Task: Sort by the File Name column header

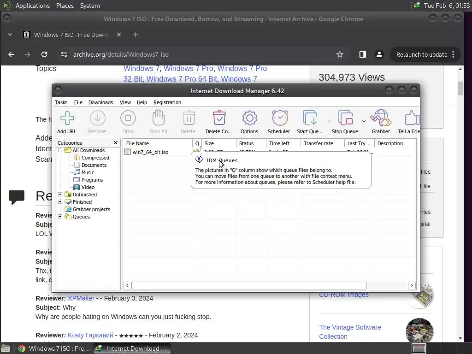Action: pos(158,143)
